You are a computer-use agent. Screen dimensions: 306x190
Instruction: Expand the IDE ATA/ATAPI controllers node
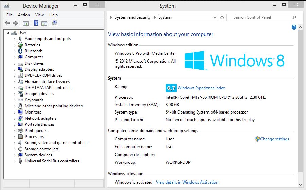tap(14, 88)
